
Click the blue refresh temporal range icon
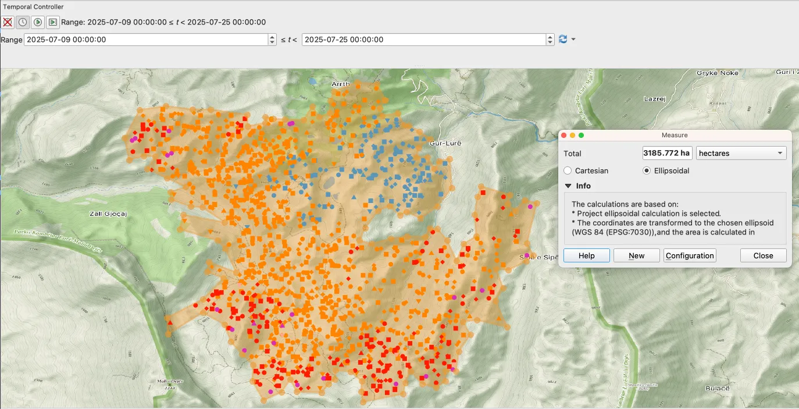563,39
